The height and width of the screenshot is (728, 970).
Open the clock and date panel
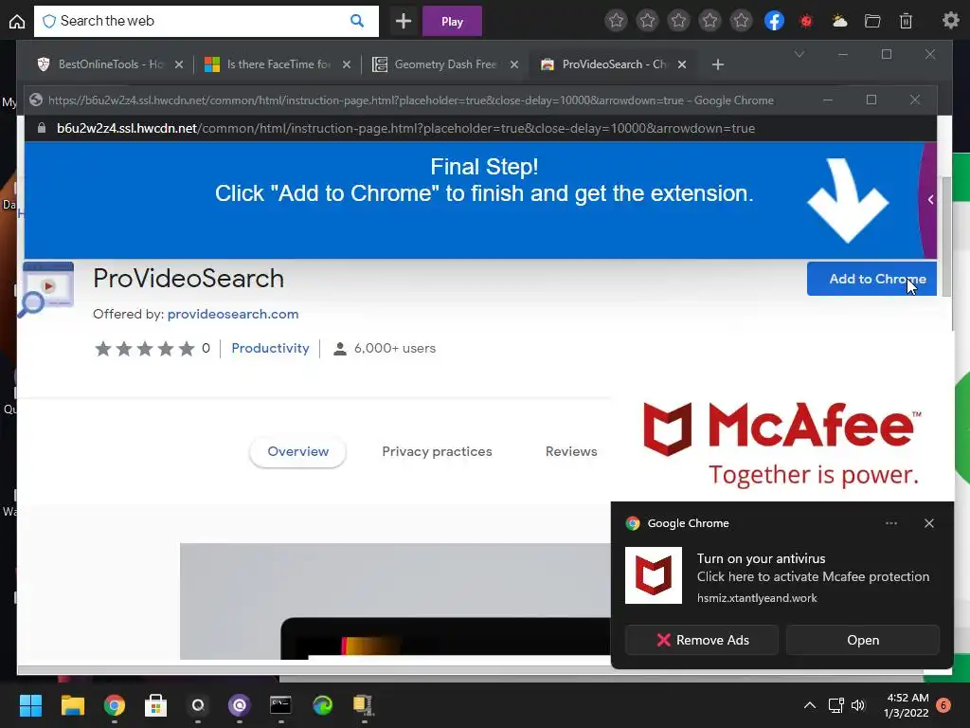click(907, 704)
